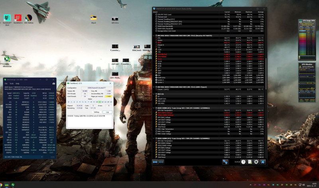
Task: Expand HWiNFO sensor columns with left-right arrow button
Action: [x=155, y=162]
